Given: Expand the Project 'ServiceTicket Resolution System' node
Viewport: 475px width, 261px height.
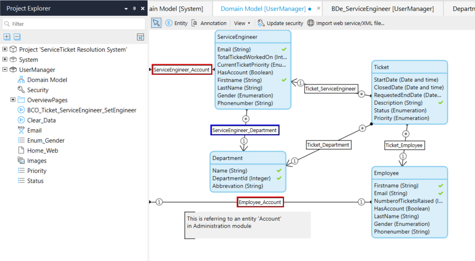Looking at the screenshot, I should pyautogui.click(x=5, y=49).
